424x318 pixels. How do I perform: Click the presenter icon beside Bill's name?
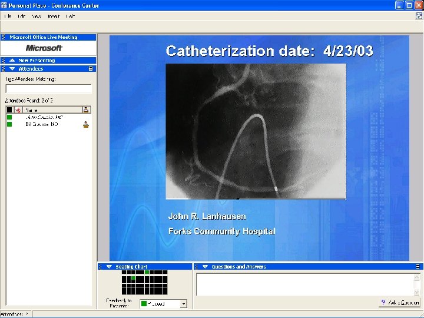pos(86,124)
